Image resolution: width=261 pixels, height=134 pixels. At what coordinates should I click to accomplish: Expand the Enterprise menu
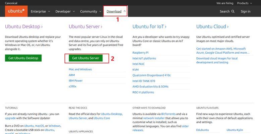coord(40,11)
